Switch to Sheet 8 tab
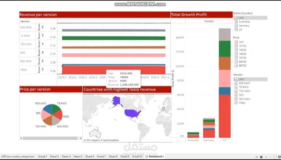 (113, 156)
